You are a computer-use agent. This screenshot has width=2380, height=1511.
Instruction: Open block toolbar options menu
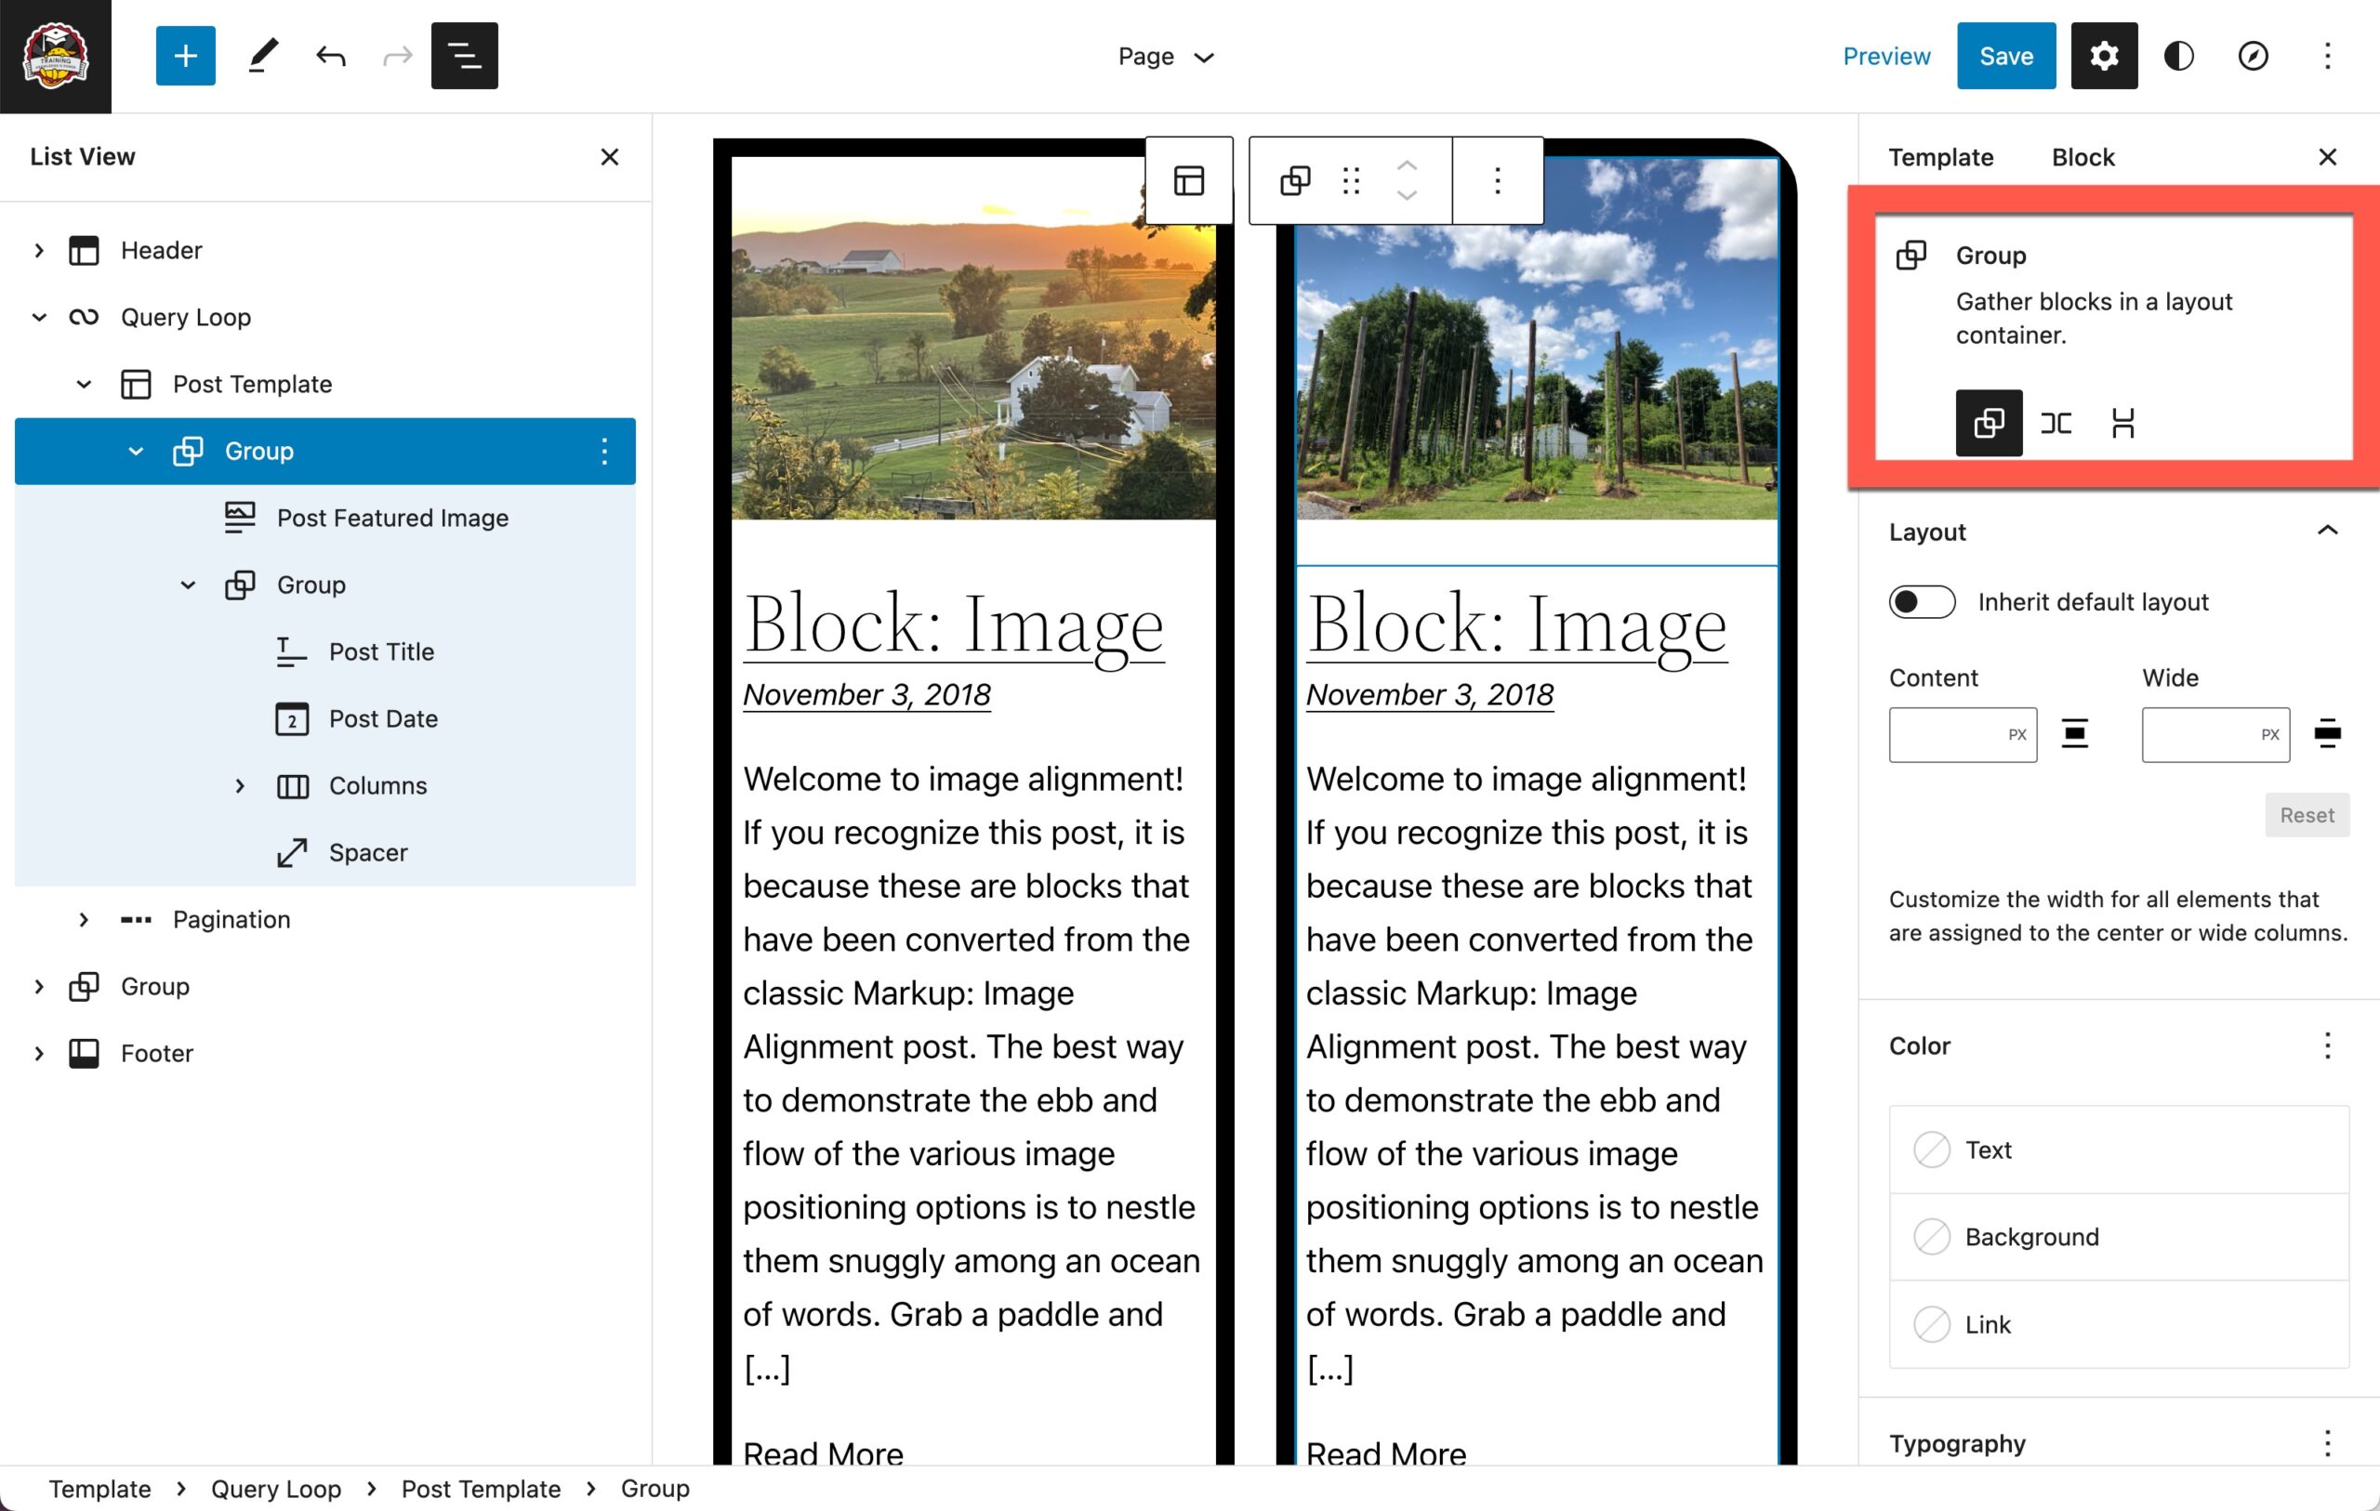1498,181
